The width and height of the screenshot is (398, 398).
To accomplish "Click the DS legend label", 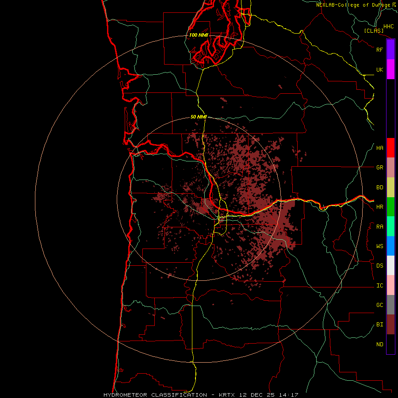I will tap(379, 266).
